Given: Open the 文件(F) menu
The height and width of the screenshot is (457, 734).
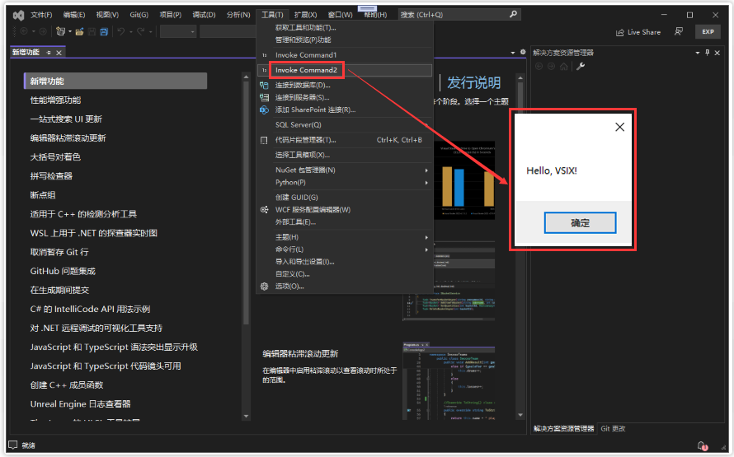Looking at the screenshot, I should (41, 15).
